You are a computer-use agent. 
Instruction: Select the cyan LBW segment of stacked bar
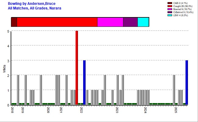point(143,22)
